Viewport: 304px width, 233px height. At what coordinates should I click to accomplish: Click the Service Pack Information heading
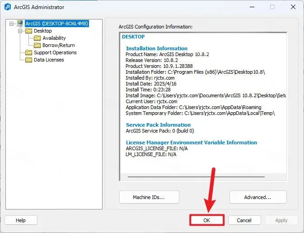pyautogui.click(x=158, y=125)
